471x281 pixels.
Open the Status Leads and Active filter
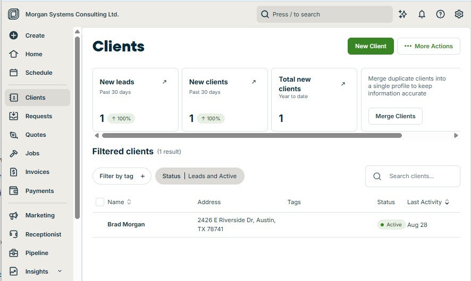click(200, 176)
